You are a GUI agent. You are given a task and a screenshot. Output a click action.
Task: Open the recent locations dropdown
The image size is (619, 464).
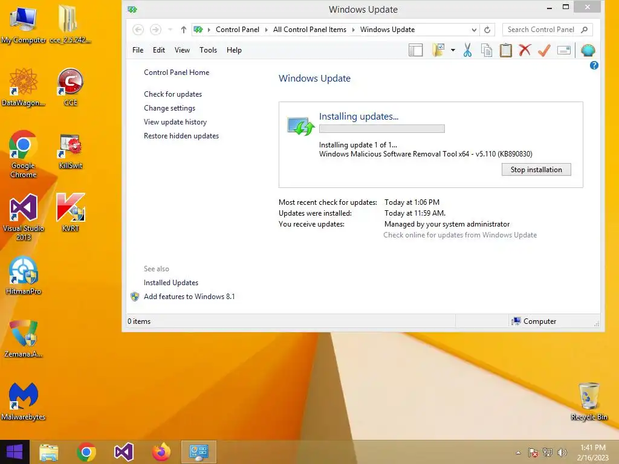click(x=170, y=30)
